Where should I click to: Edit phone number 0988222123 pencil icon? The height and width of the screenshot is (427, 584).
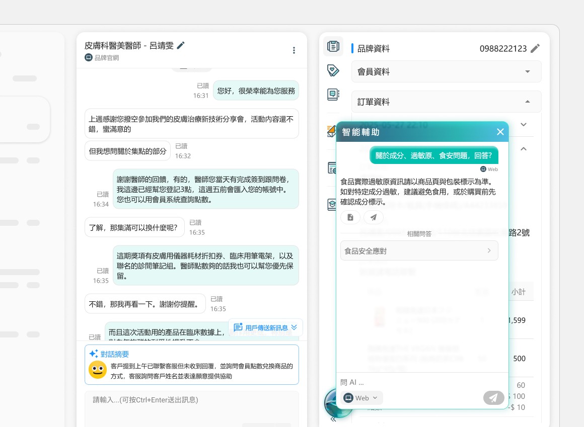click(535, 48)
